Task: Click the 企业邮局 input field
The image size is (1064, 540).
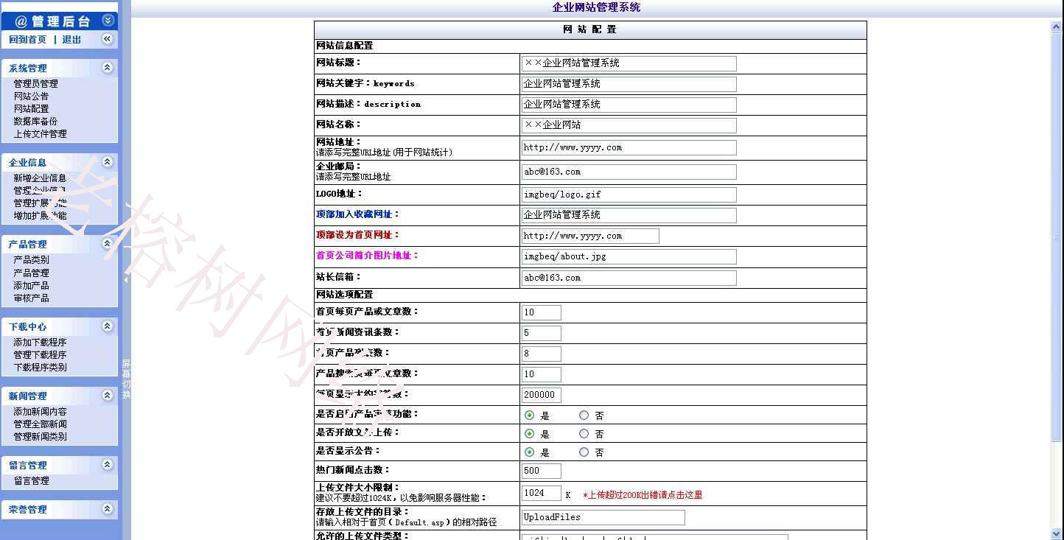Action: [629, 172]
